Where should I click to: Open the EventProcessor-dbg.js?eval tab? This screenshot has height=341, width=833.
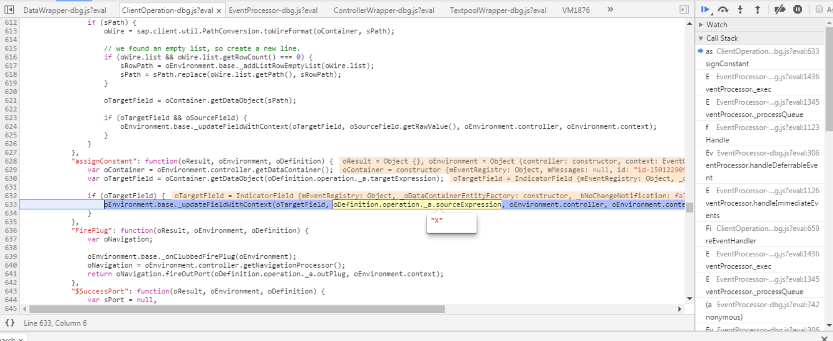tap(273, 10)
